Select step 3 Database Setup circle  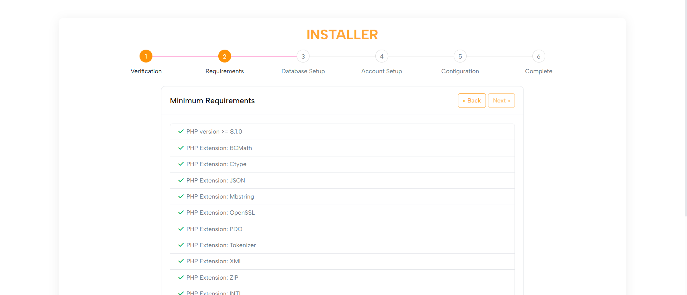click(x=303, y=56)
